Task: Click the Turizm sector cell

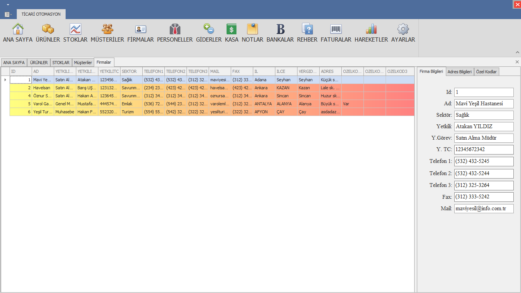Action: pos(132,112)
